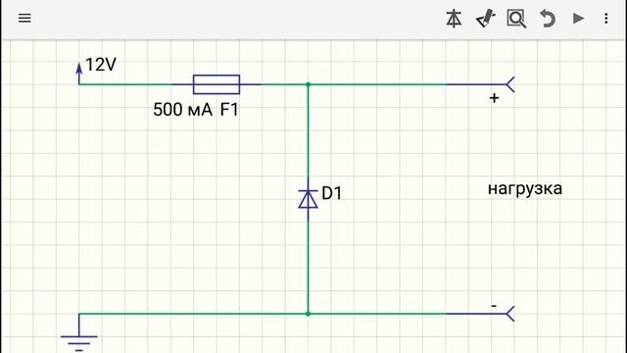Select the 12V power source arrow
The height and width of the screenshot is (353, 627).
point(79,74)
